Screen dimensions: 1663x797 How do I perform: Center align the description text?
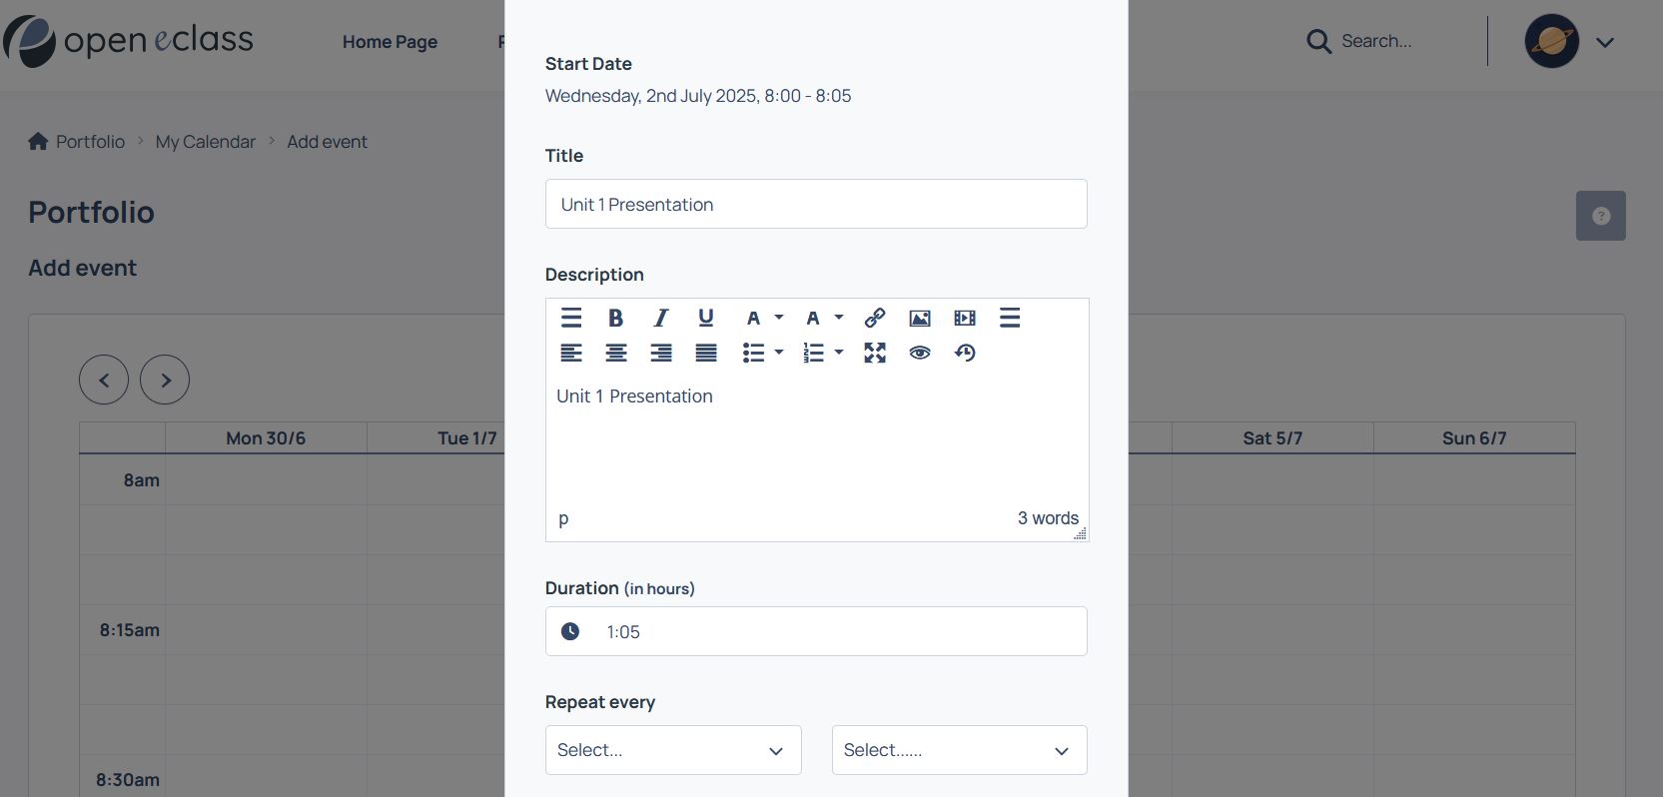[x=616, y=353]
